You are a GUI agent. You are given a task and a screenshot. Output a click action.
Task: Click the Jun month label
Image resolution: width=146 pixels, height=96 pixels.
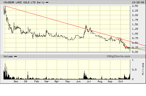tap(78, 81)
